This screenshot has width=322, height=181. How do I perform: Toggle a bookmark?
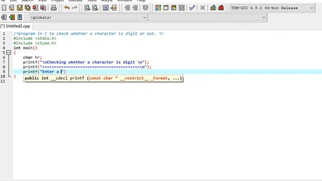click(x=12, y=17)
